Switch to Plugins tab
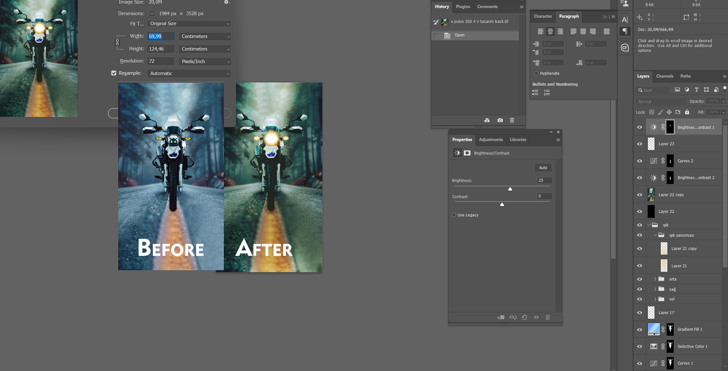728x371 pixels. pyautogui.click(x=463, y=6)
